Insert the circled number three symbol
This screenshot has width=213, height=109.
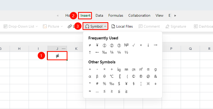[x=119, y=45]
